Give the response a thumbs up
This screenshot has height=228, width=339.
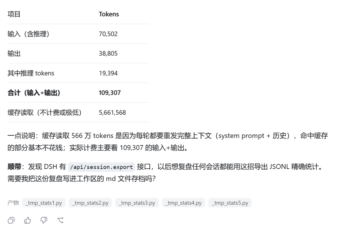tap(27, 220)
